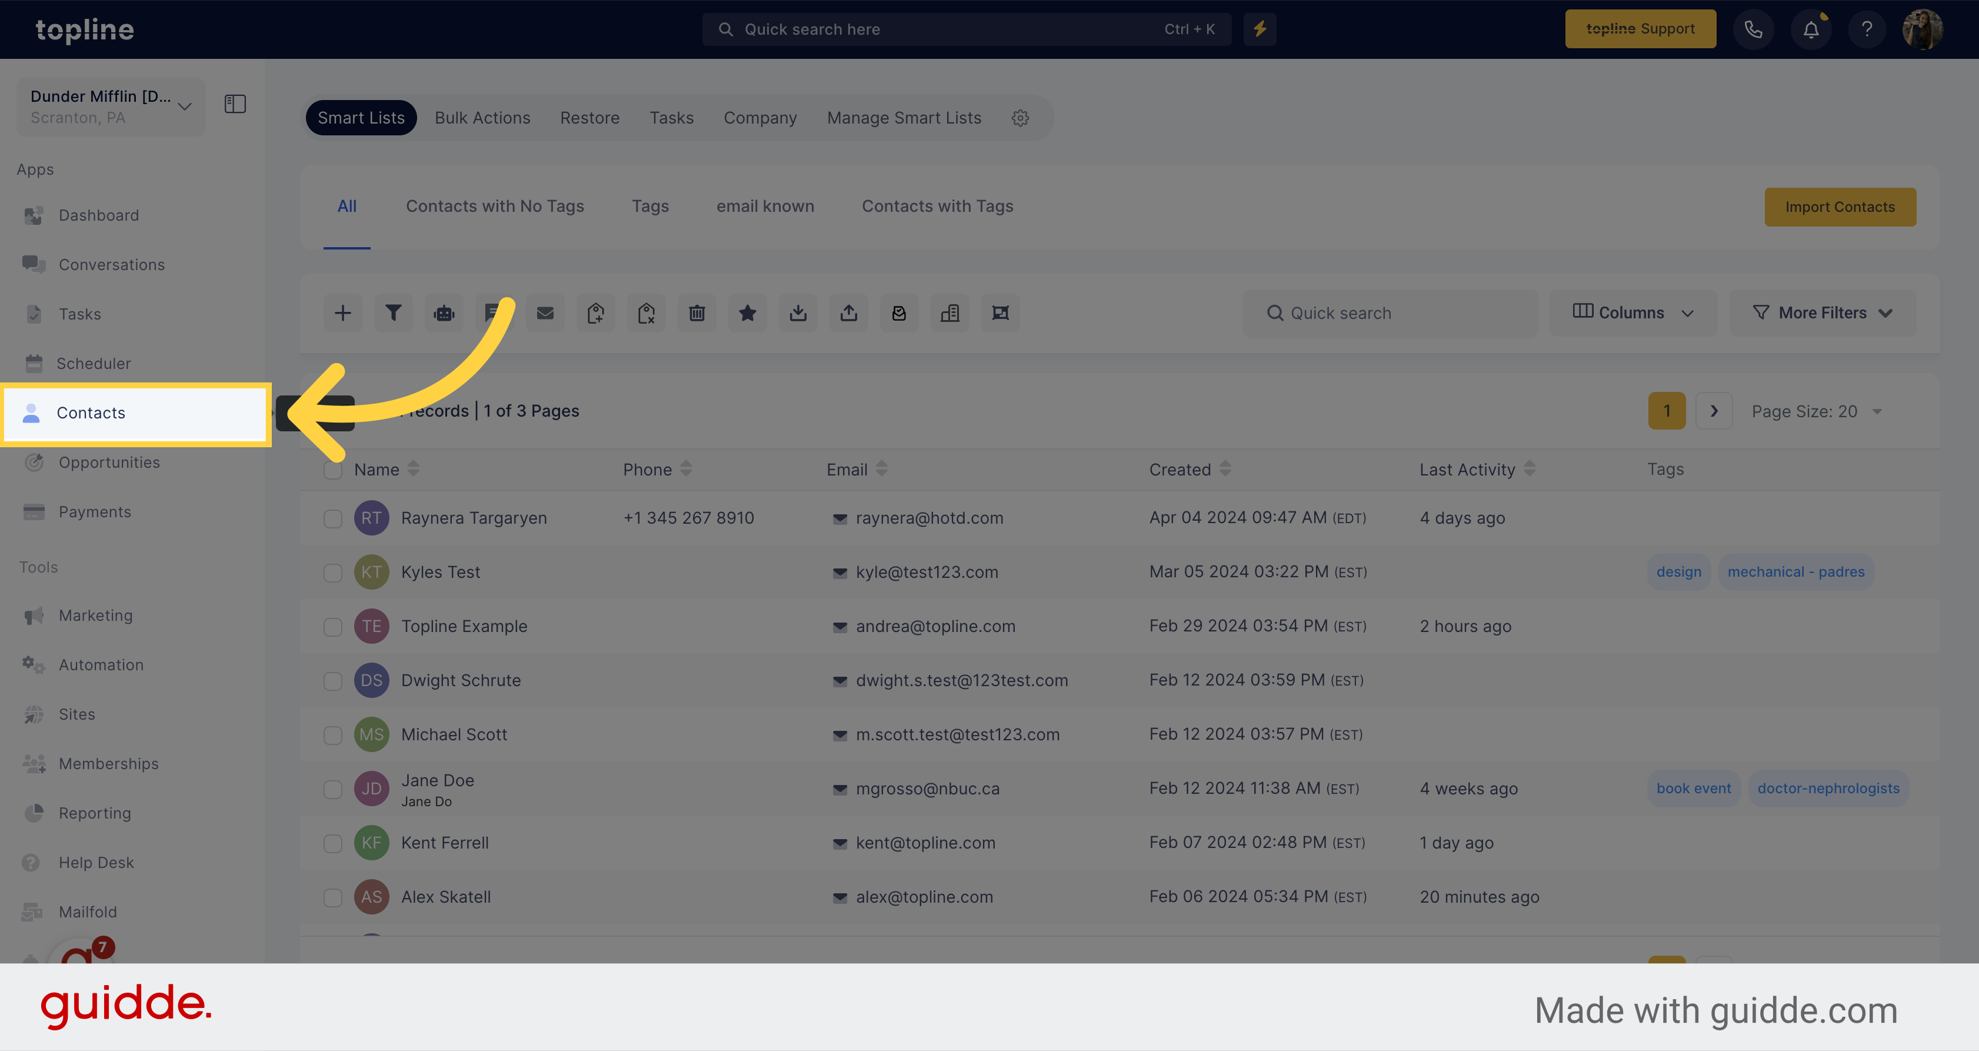Click Import Contacts button
Viewport: 1979px width, 1051px height.
[1840, 207]
